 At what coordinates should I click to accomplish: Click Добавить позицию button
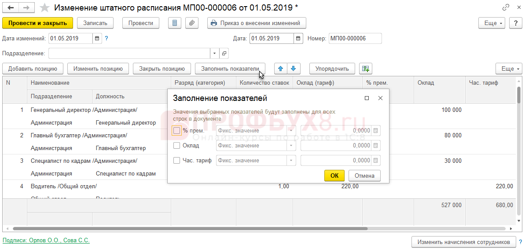click(x=33, y=69)
